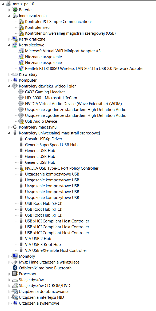Click the Kontroler sieci unknown-device icon
Image resolution: width=156 pixels, height=311 pixels.
point(21,27)
